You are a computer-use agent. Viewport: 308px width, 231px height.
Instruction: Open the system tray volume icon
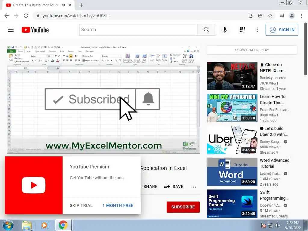pyautogui.click(x=278, y=225)
